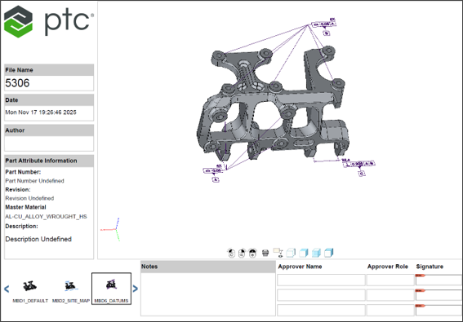Viewport: 463px width, 322px height.
Task: Sign the first Signature field
Action: click(x=439, y=280)
